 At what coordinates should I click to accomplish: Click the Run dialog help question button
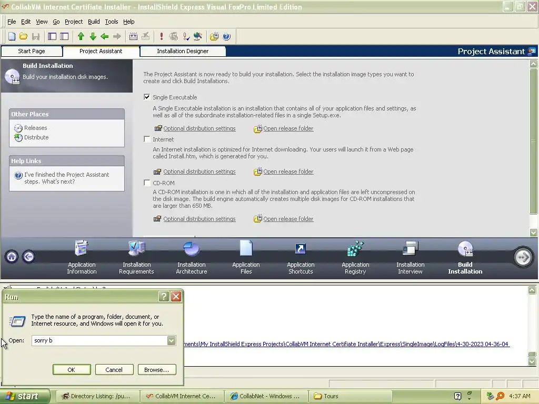pos(164,297)
